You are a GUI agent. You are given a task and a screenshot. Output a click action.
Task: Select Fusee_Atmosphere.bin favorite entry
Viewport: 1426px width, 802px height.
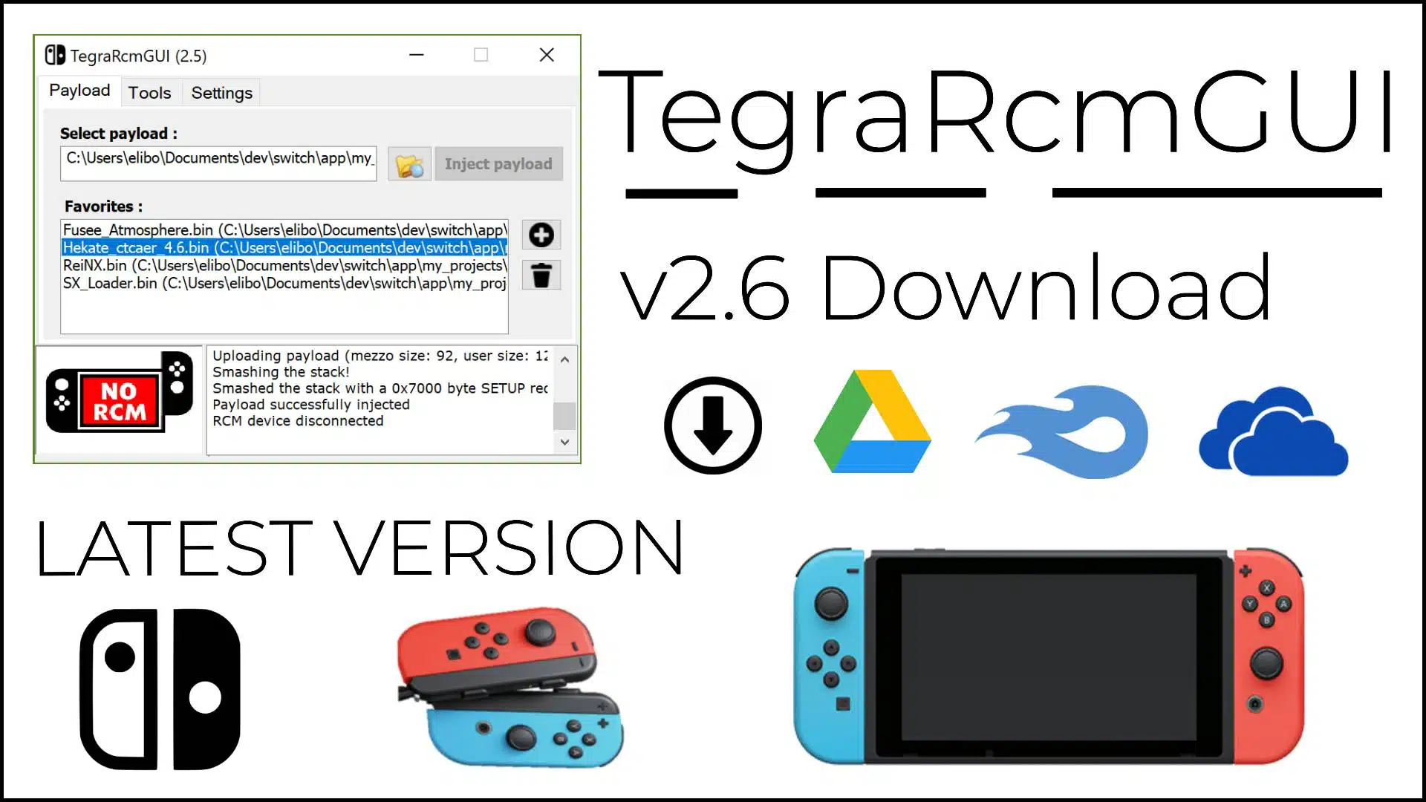(x=284, y=229)
